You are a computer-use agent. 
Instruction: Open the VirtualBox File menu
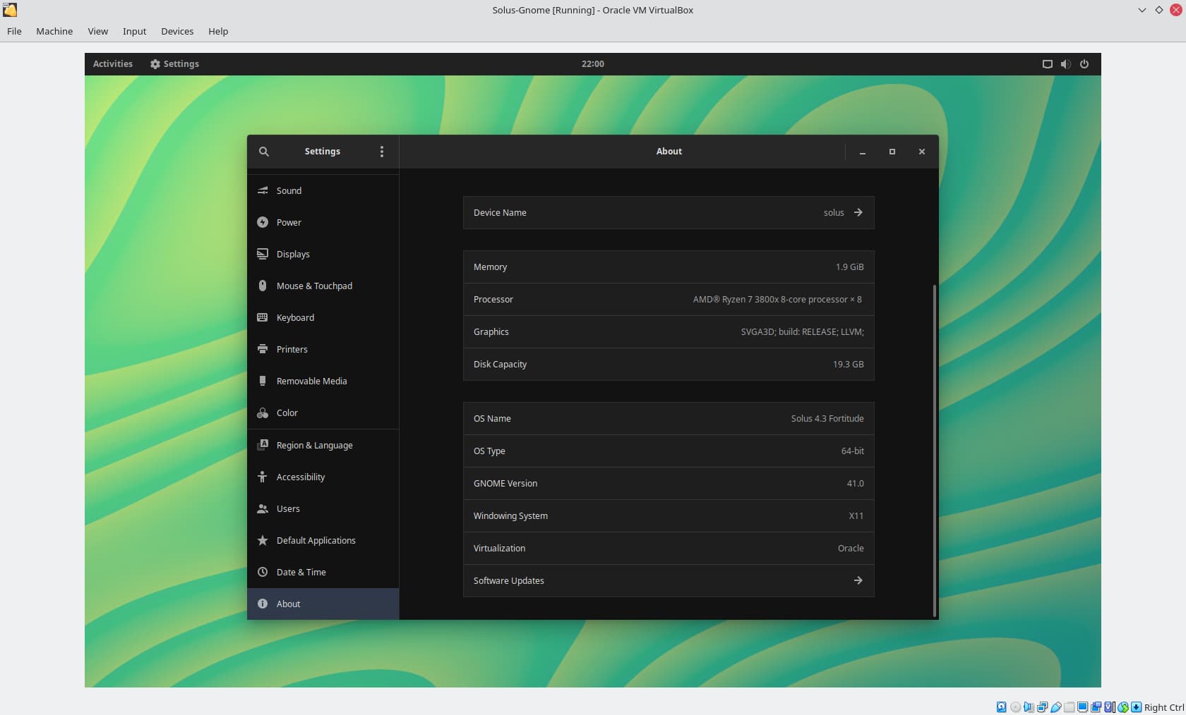(x=14, y=31)
